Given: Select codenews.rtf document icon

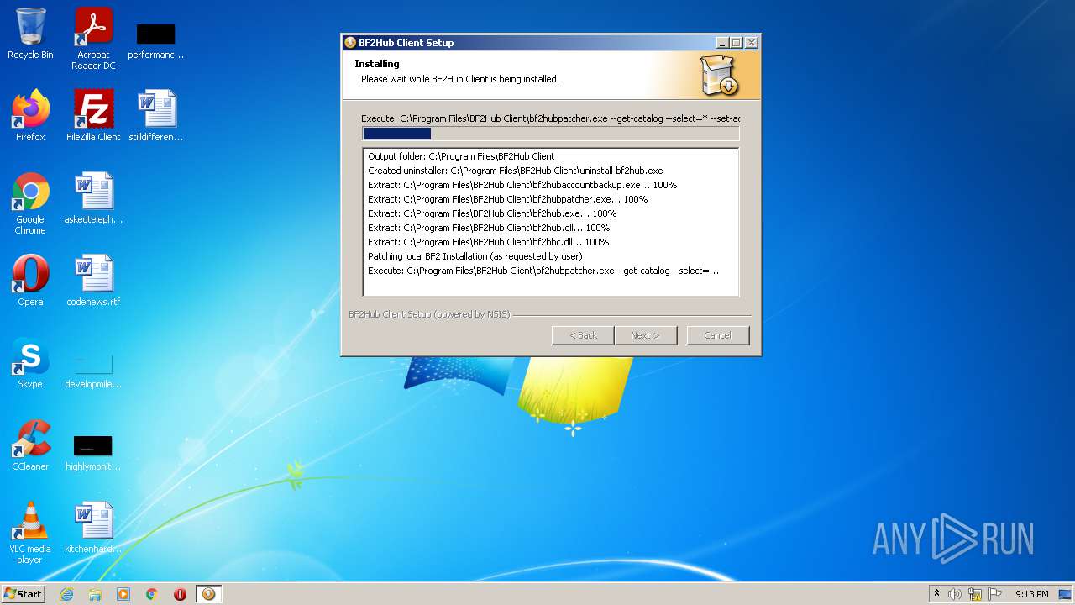Looking at the screenshot, I should 93,281.
